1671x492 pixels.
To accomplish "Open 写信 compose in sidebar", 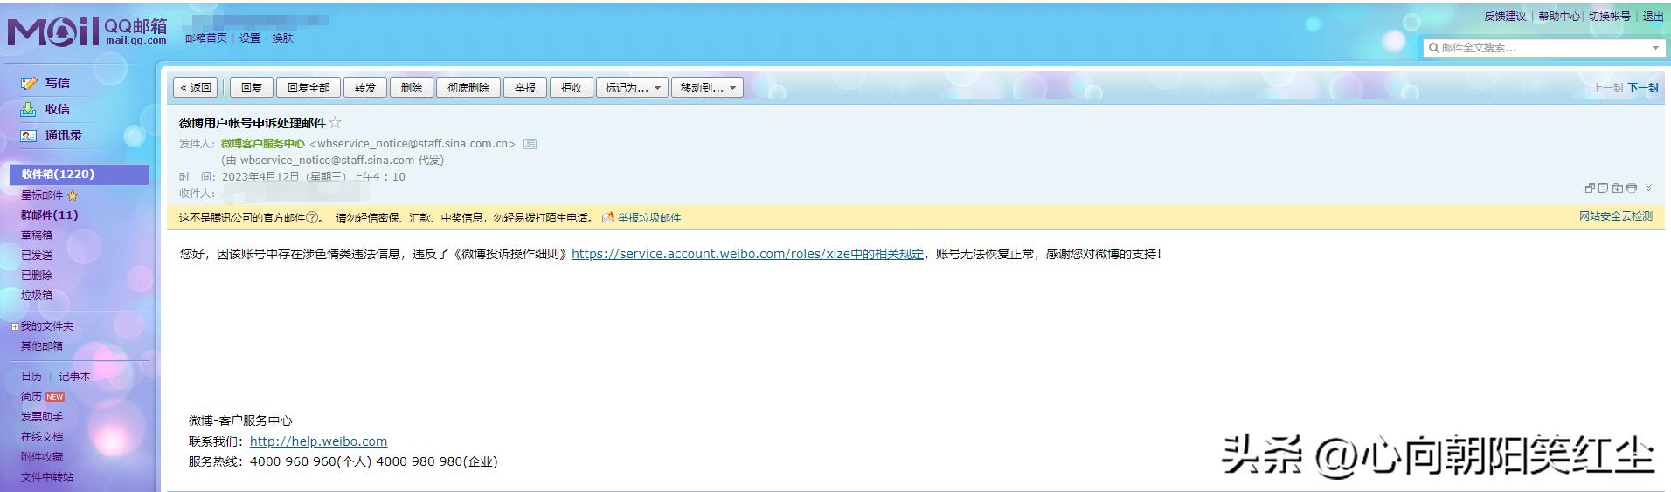I will [x=58, y=83].
